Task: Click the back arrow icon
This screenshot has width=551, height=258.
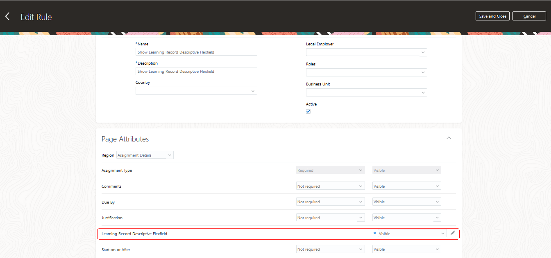Action: (x=7, y=16)
